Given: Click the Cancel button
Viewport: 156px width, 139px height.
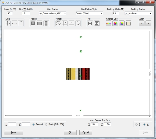Looking at the screenshot, I should coord(86,132).
